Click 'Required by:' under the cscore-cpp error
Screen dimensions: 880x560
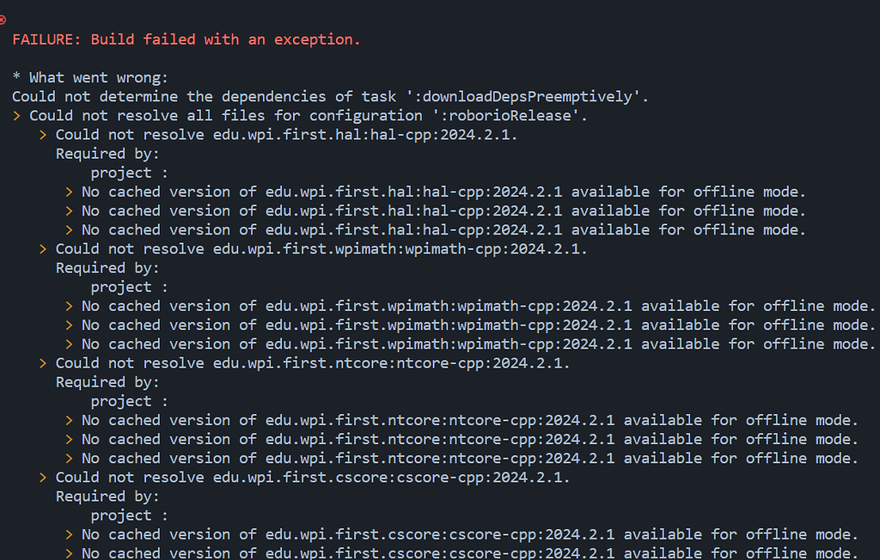coord(107,496)
